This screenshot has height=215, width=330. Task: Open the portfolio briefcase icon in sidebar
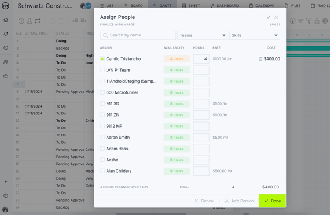[x=6, y=76]
